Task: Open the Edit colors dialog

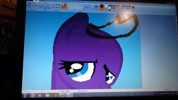Action: click(133, 8)
